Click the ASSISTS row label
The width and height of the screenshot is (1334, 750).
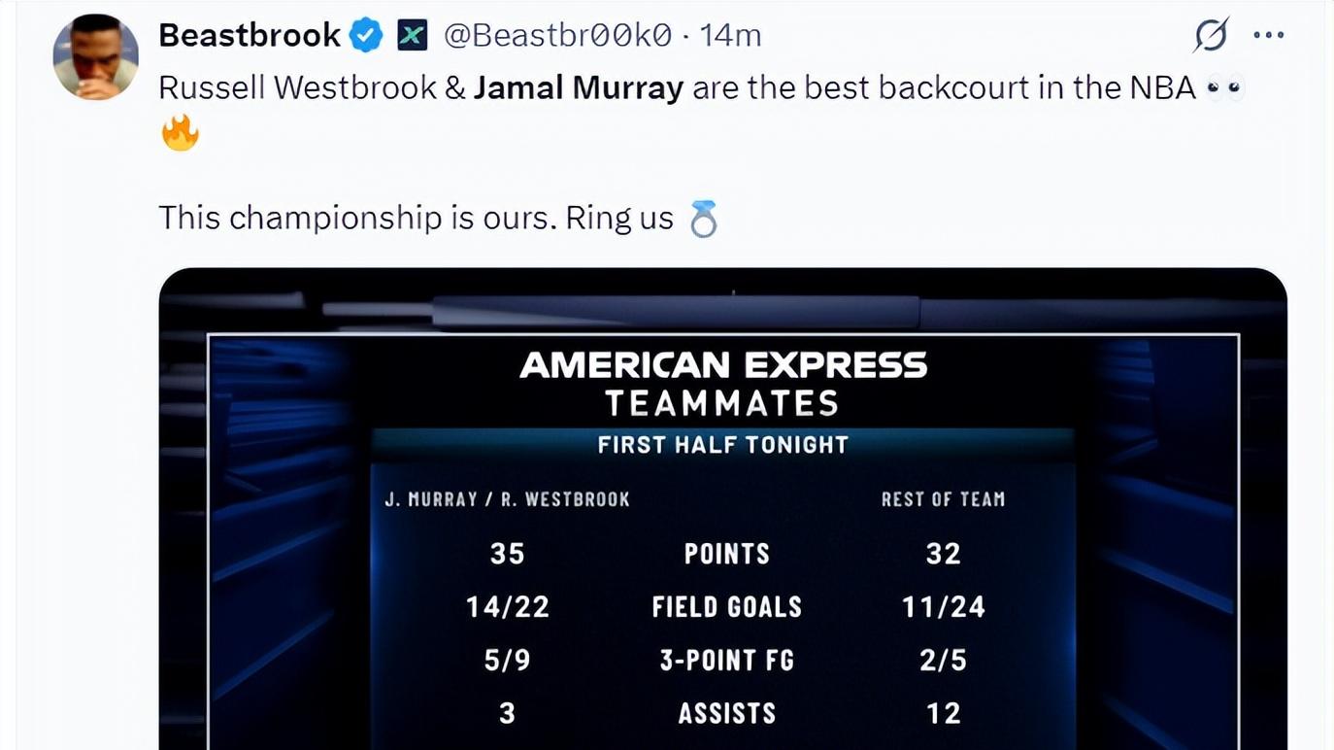[727, 714]
